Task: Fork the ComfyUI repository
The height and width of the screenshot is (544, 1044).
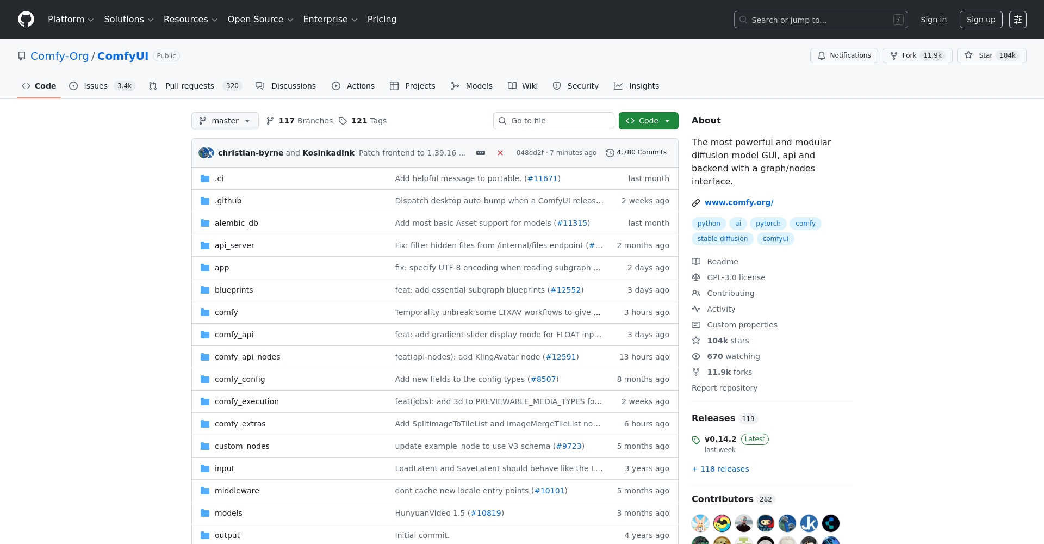Action: point(917,55)
